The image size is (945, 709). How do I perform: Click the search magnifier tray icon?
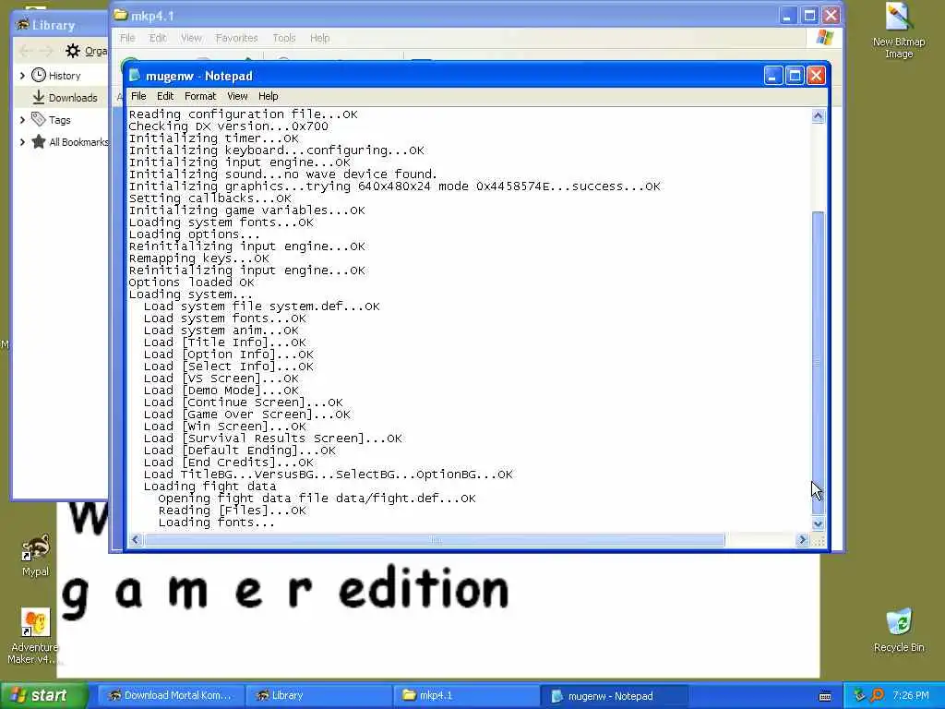pos(877,696)
